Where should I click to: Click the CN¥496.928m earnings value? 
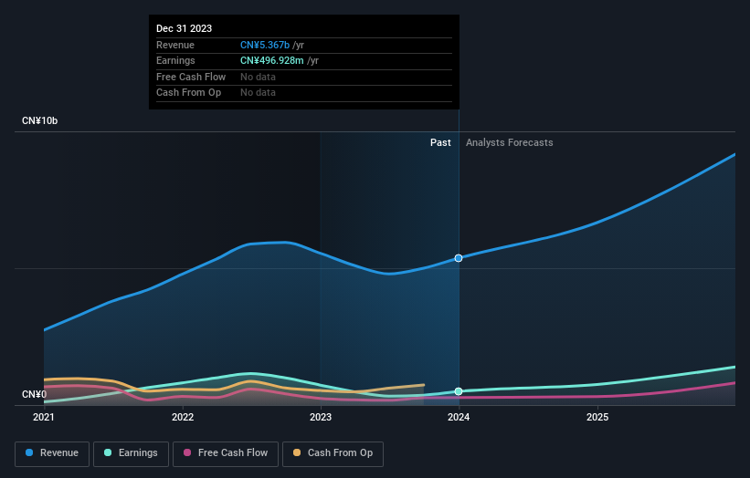(272, 60)
